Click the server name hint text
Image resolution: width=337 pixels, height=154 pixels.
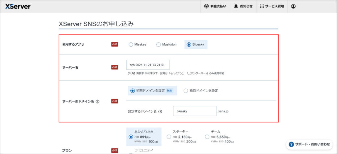pos(176,73)
